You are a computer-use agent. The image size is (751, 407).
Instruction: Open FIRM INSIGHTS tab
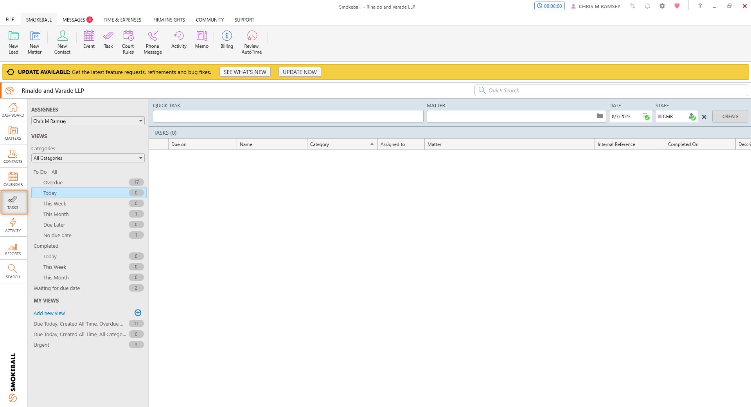tap(169, 20)
